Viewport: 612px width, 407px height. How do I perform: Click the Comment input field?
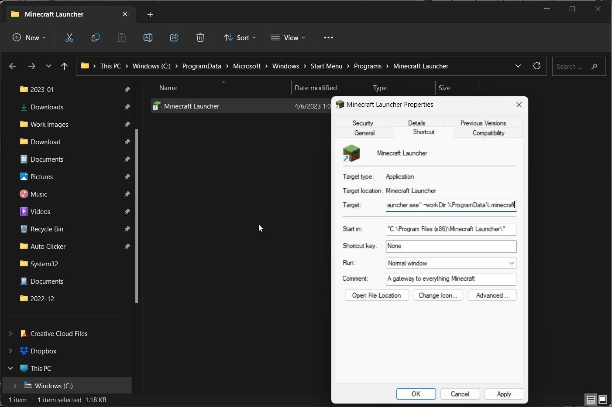pyautogui.click(x=451, y=279)
